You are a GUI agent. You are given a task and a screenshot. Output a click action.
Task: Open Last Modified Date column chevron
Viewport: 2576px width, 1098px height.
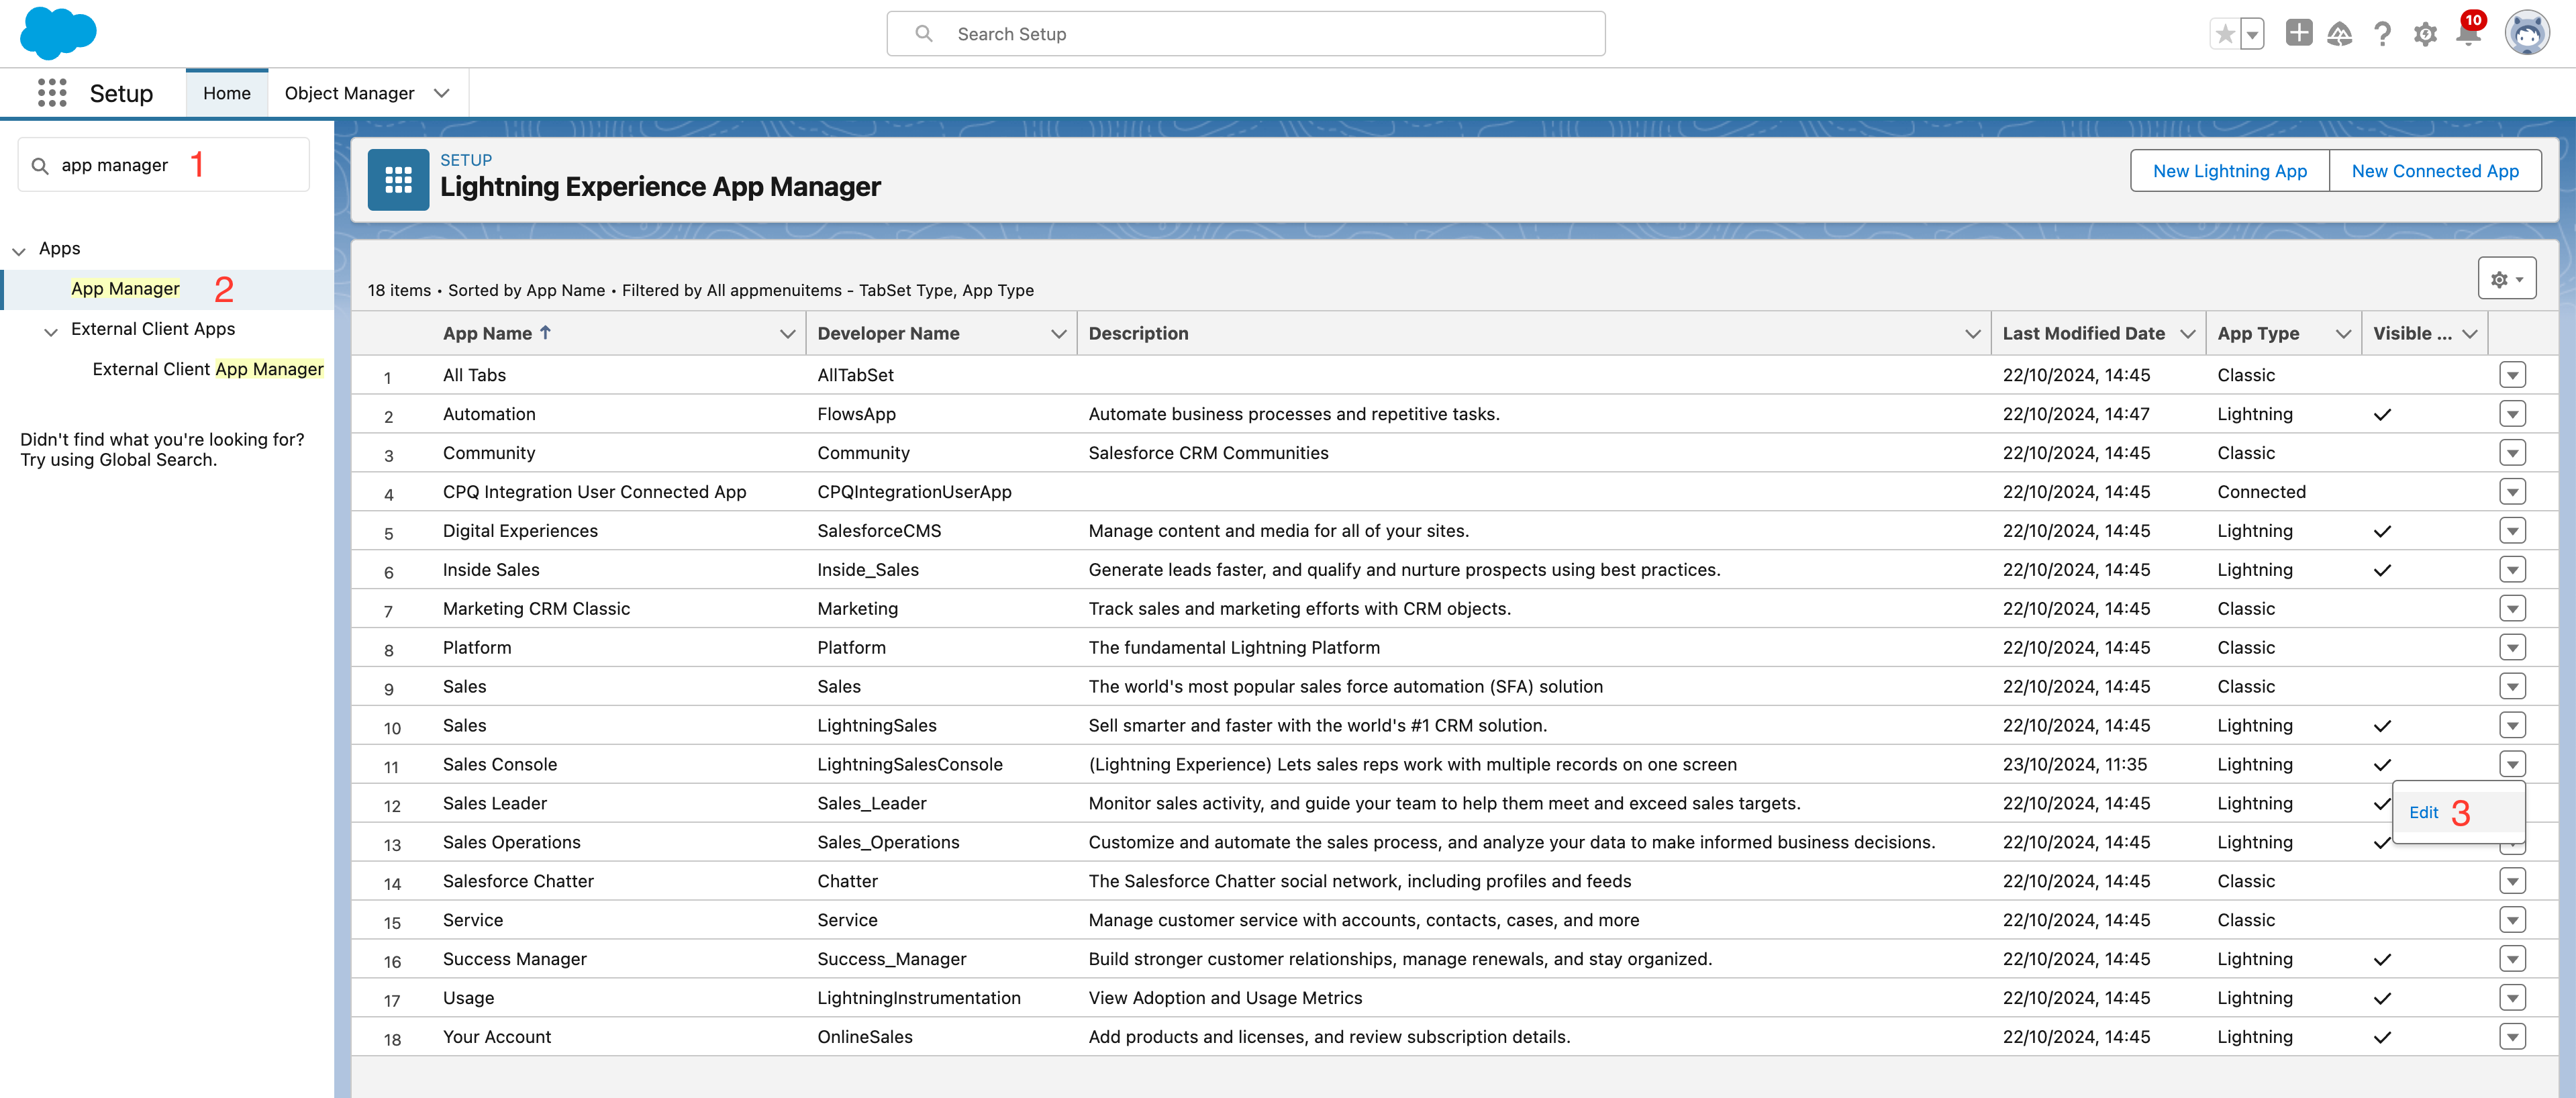2187,334
